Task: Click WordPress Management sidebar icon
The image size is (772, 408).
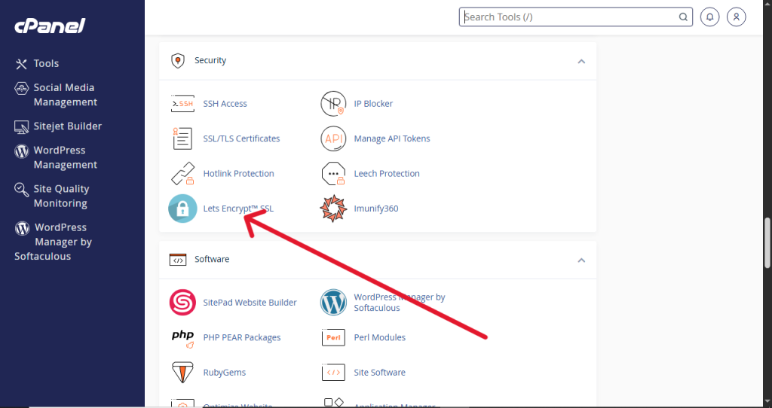Action: (x=21, y=151)
